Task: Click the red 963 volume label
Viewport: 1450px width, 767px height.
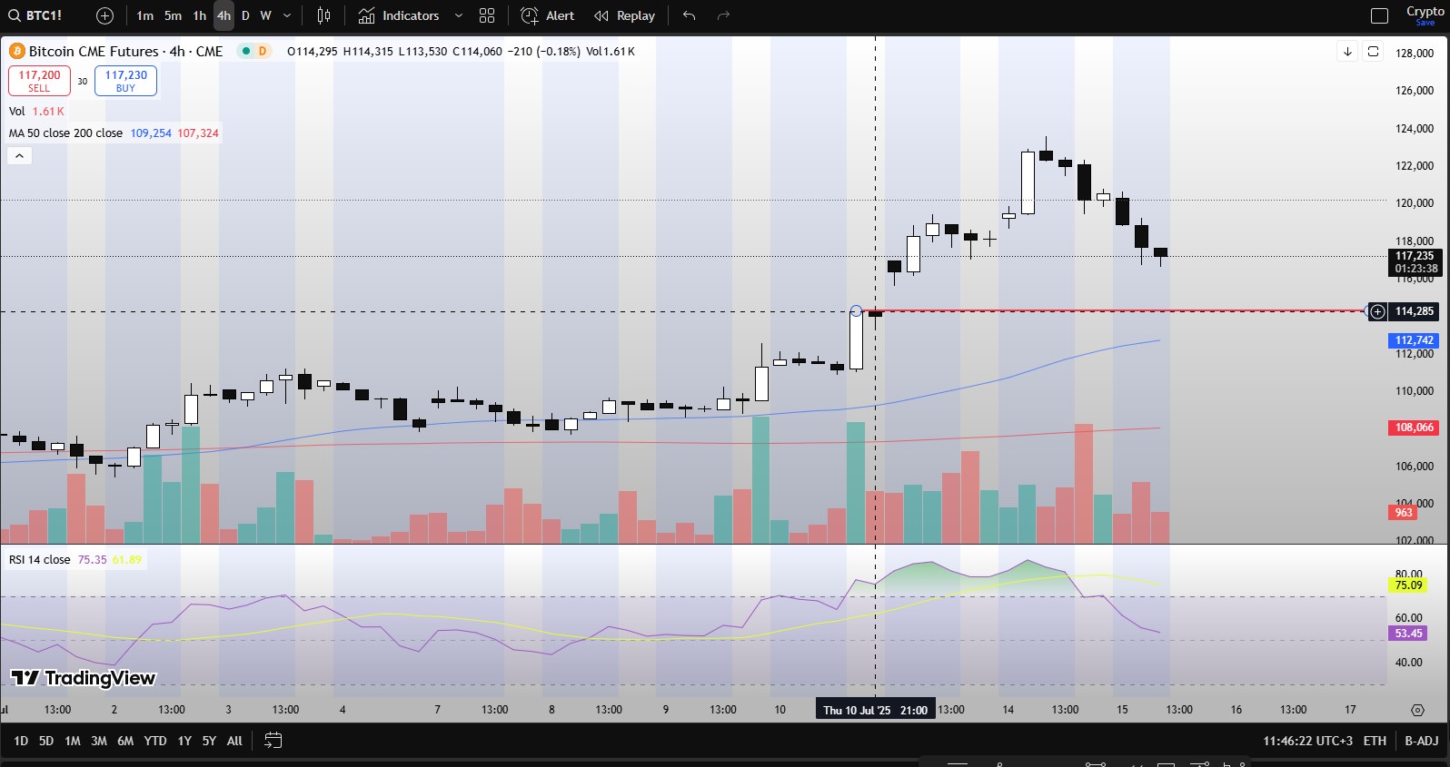Action: [1404, 513]
